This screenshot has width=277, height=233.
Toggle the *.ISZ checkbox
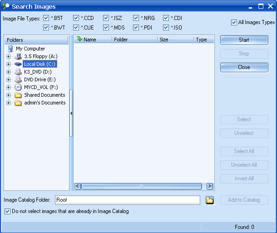(x=106, y=18)
